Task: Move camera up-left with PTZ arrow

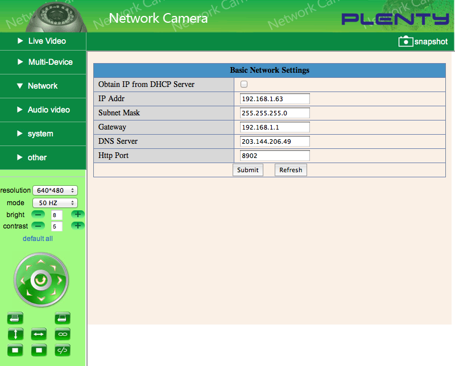Action: click(28, 267)
